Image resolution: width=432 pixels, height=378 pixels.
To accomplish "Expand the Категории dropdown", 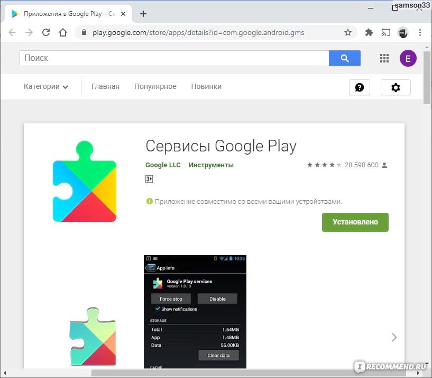I will point(45,87).
